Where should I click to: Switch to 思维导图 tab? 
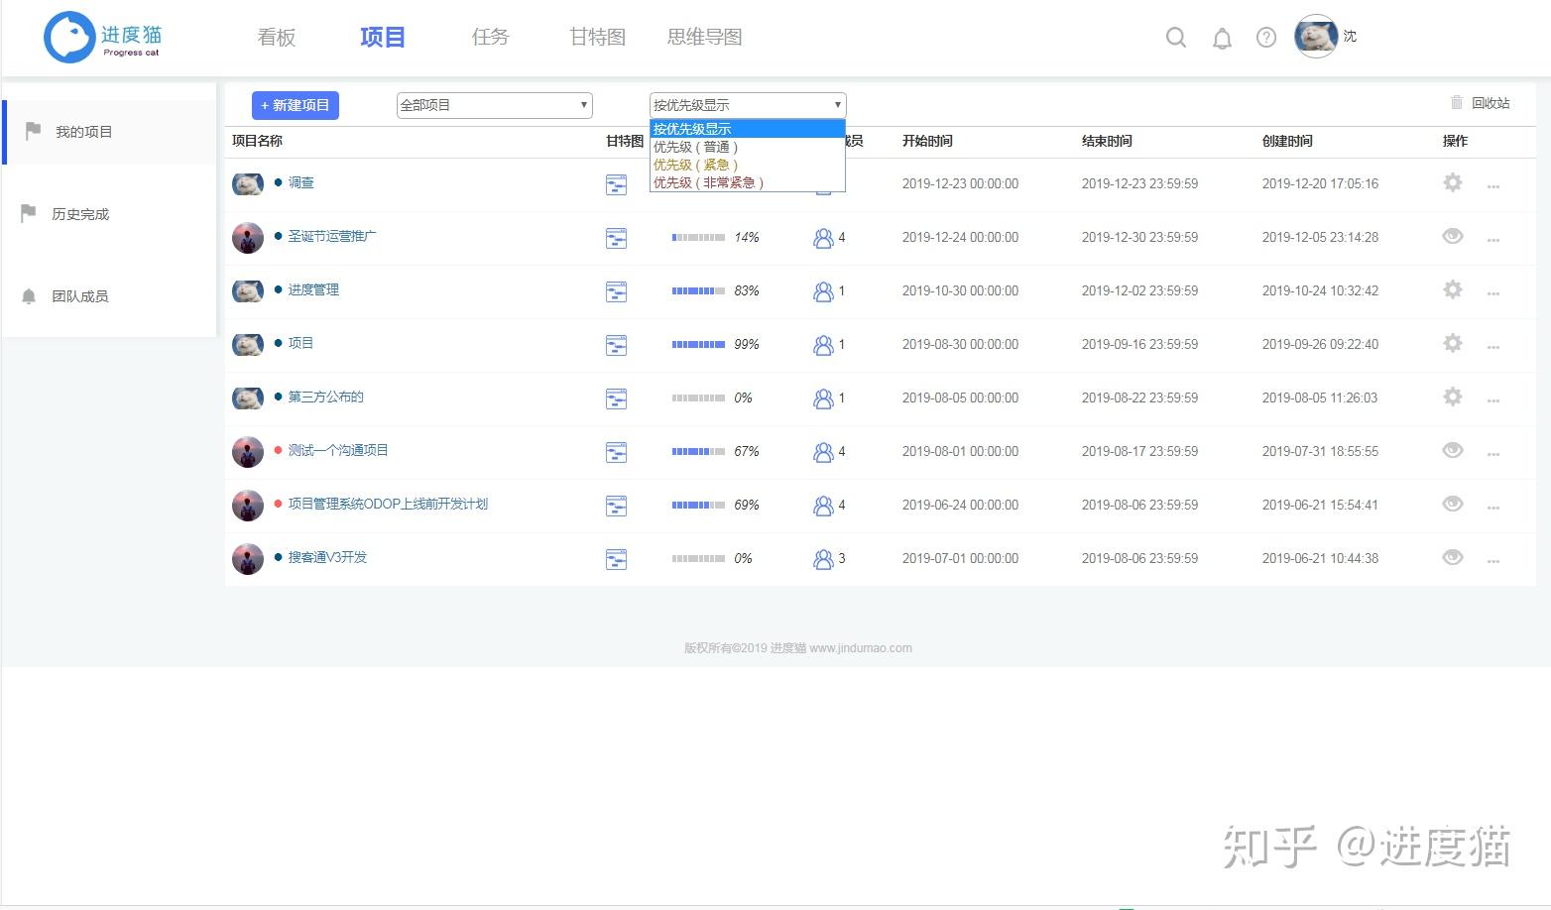point(705,38)
